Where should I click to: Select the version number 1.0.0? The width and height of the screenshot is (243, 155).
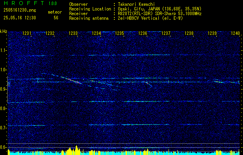[x=53, y=3]
